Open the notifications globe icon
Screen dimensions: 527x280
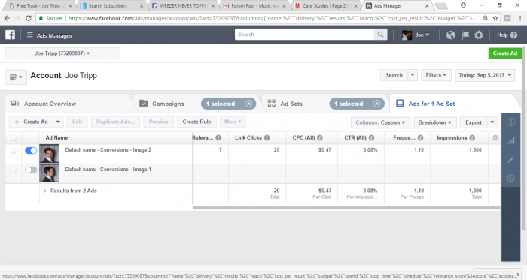coord(450,35)
